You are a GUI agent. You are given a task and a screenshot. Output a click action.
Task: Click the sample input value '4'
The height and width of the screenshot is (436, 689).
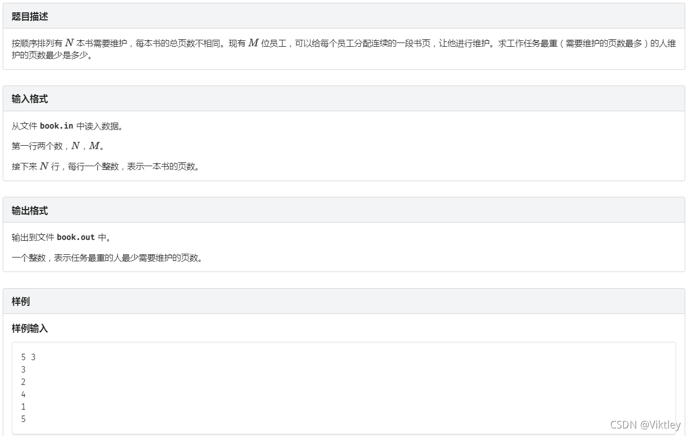click(23, 395)
